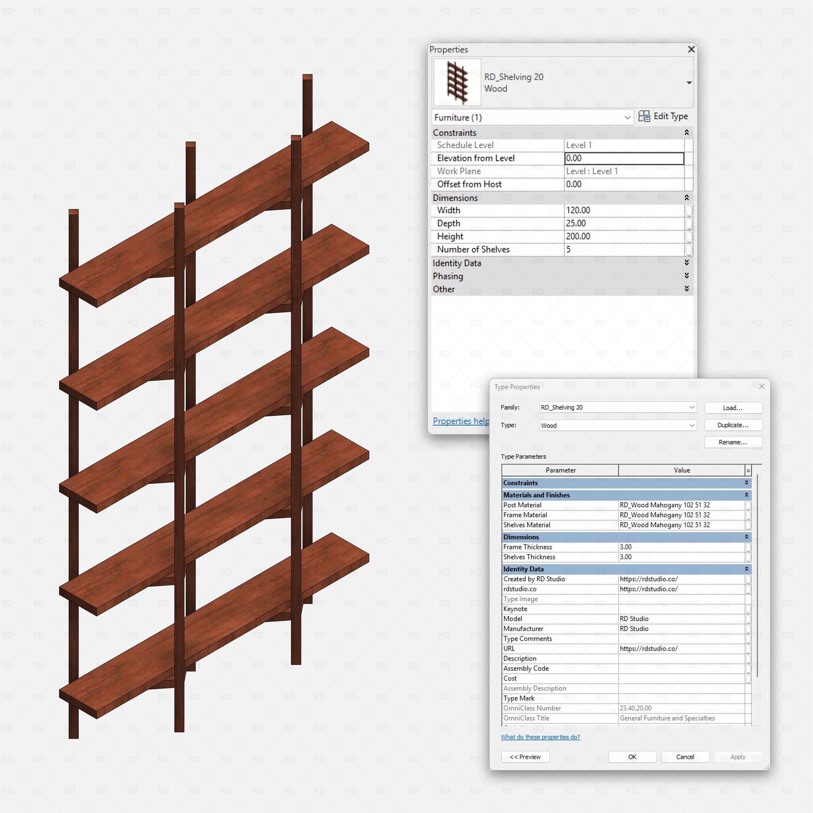Click associate parameter button beside Width
The height and width of the screenshot is (813, 813).
pyautogui.click(x=689, y=210)
